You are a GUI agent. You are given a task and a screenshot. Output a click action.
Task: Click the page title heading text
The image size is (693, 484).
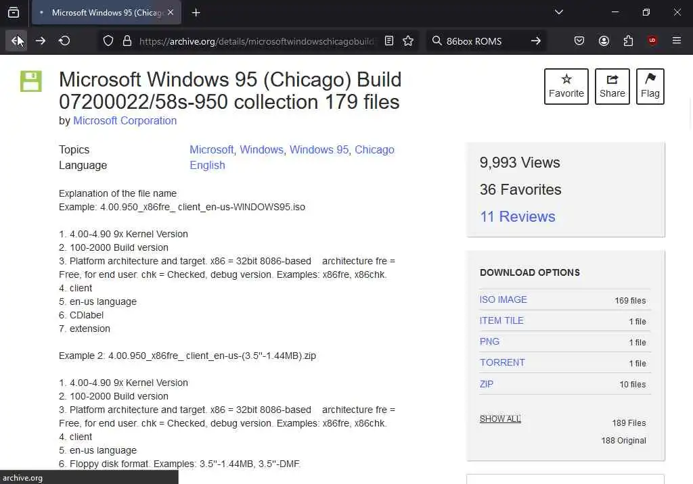click(x=230, y=91)
